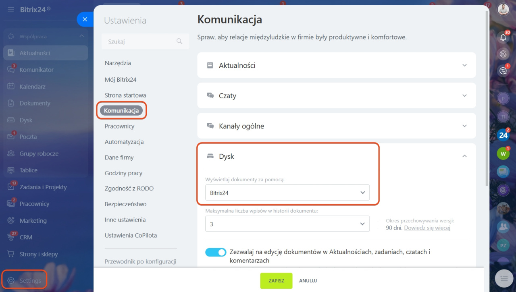
Task: Open Dokumenty in left sidebar
Action: [x=35, y=103]
